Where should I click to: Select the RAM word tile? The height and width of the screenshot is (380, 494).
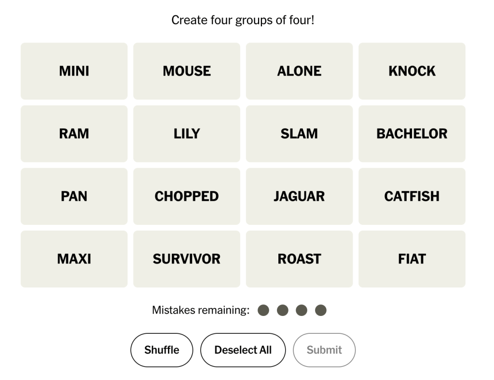(x=74, y=134)
